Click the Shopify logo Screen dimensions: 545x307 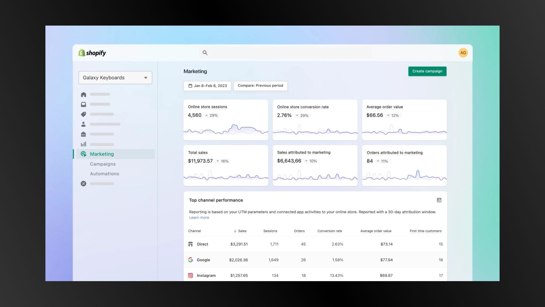[92, 53]
